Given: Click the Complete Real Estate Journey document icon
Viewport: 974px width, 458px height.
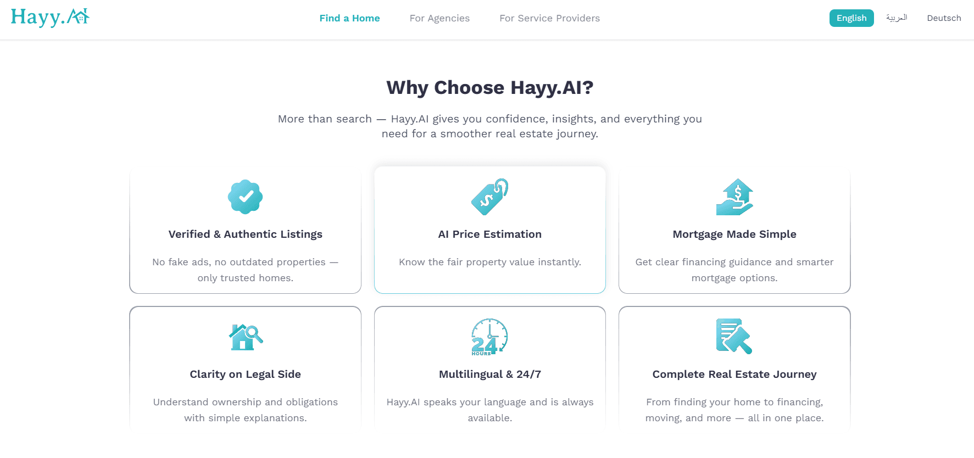Looking at the screenshot, I should click(x=734, y=337).
